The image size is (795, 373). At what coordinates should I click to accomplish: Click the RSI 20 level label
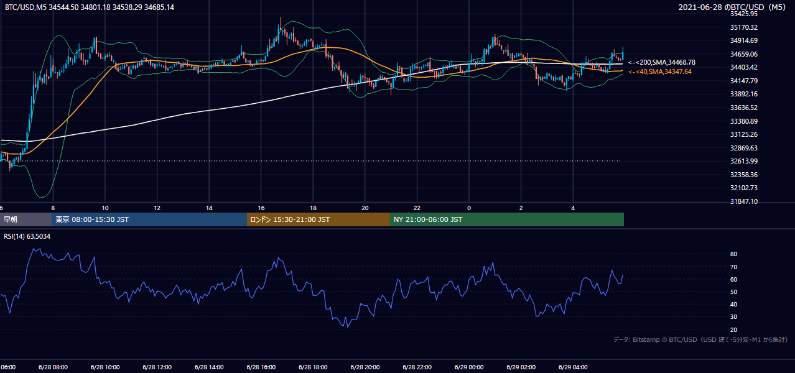tap(733, 329)
